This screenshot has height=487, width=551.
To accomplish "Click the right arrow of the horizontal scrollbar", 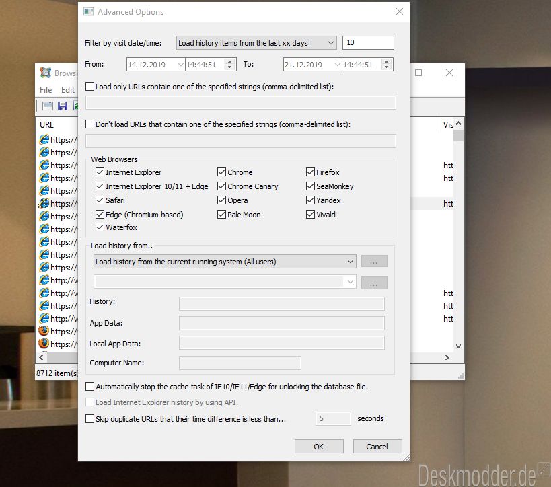I will point(447,357).
